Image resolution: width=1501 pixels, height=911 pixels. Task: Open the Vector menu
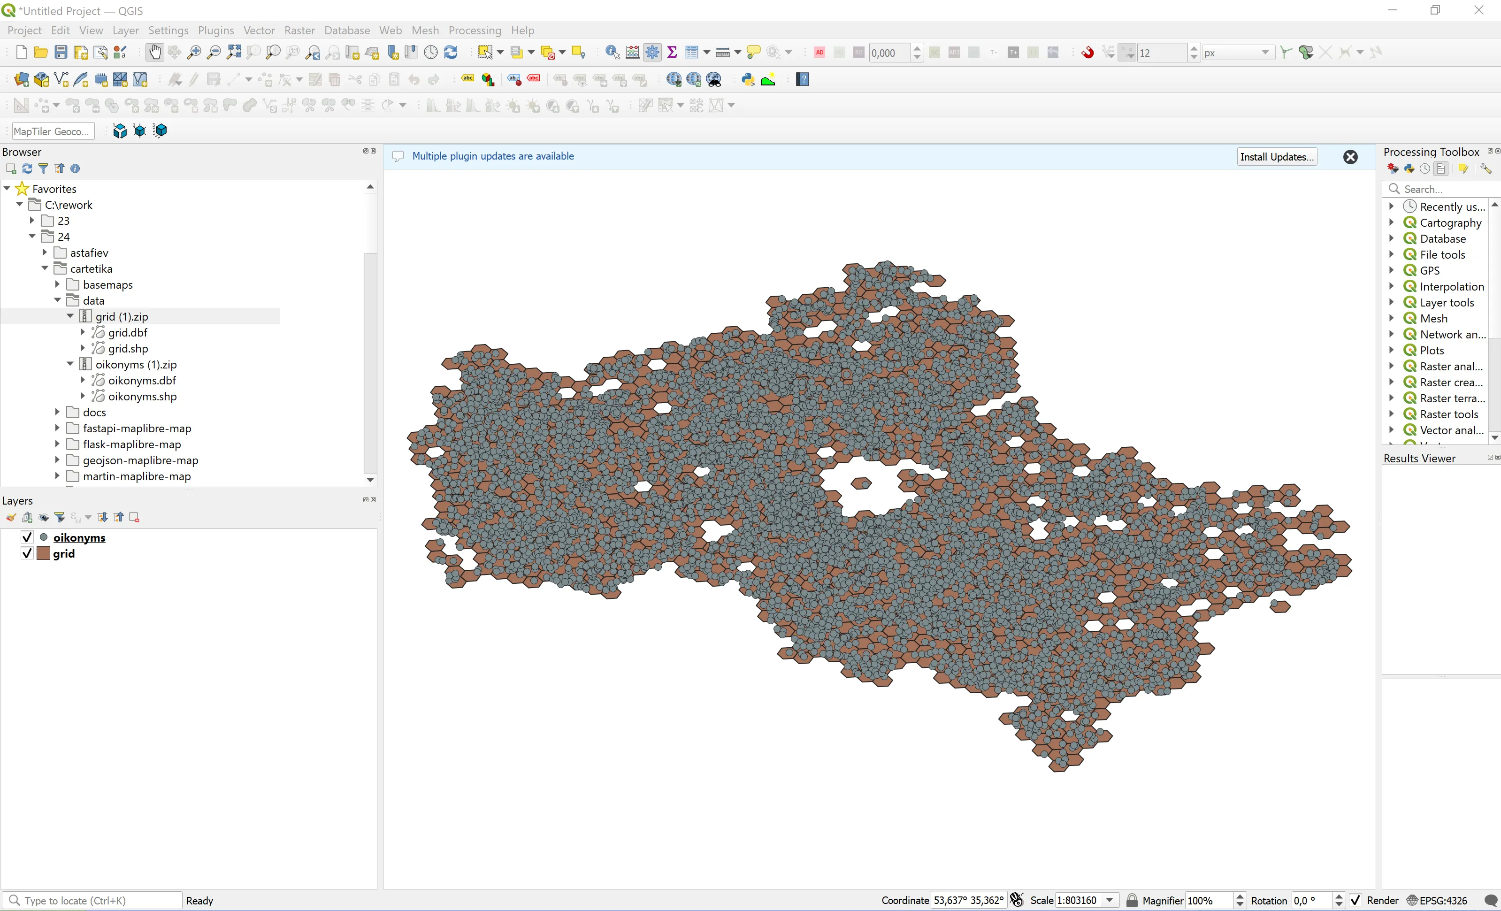[x=259, y=31]
